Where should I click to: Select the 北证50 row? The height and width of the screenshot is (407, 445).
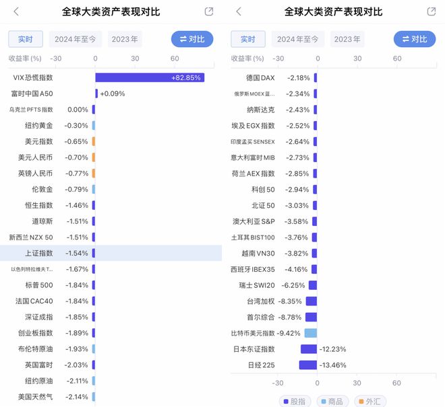334,205
